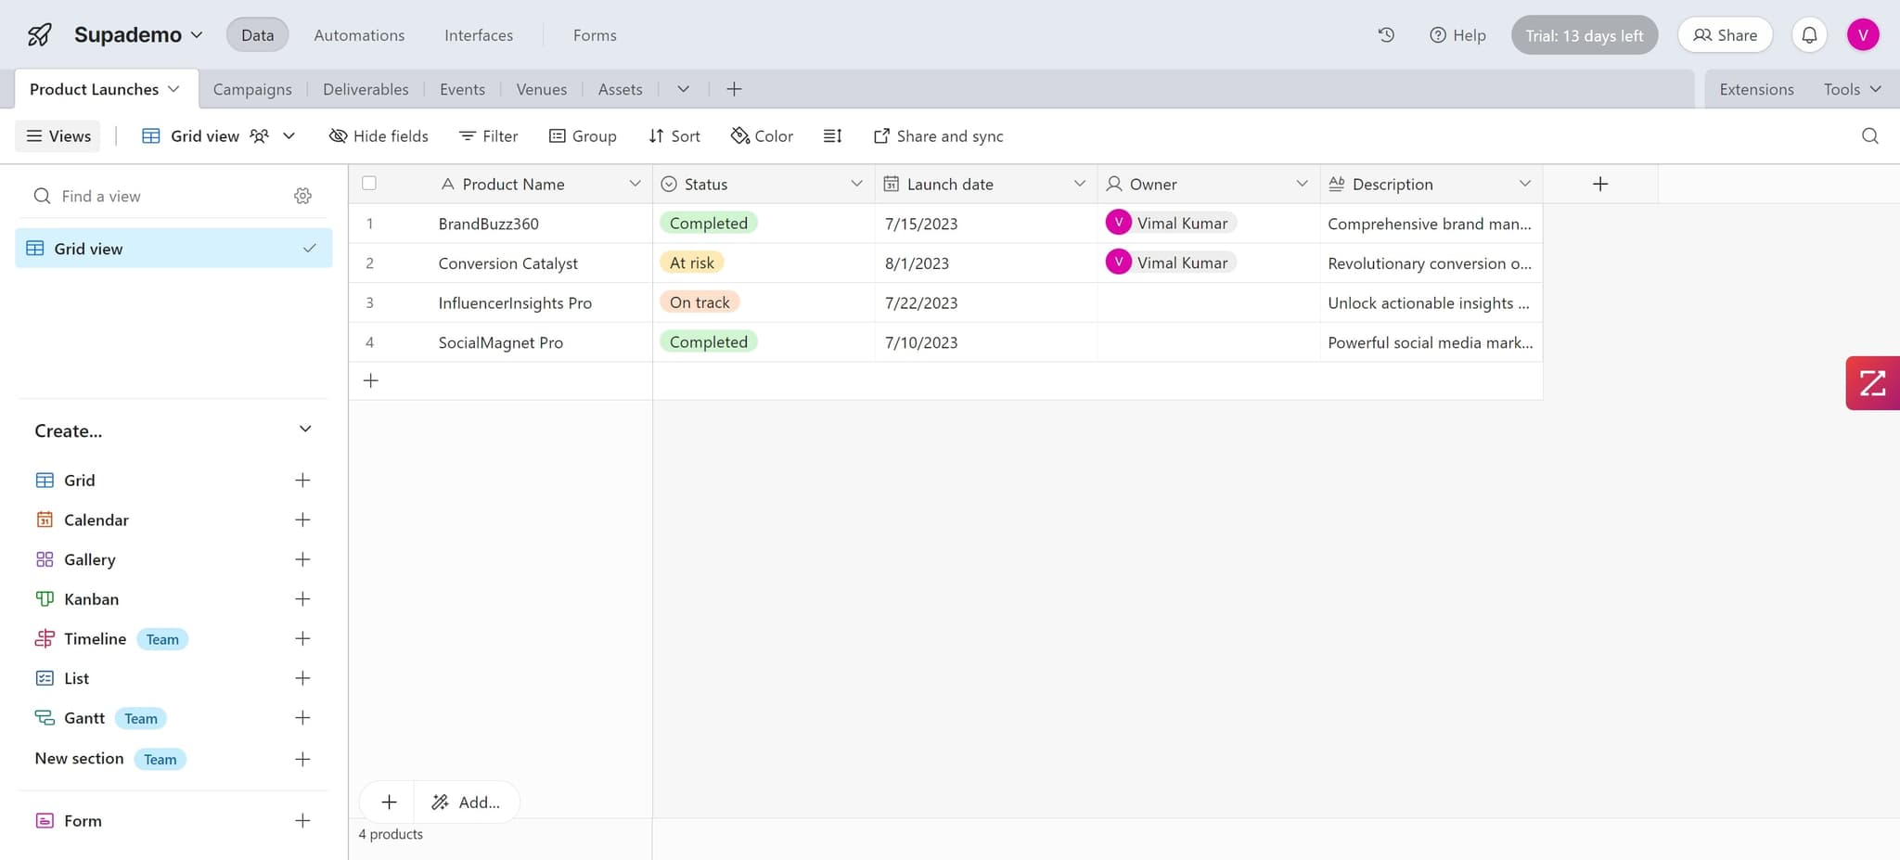
Task: Open the Color records option
Action: tap(762, 136)
